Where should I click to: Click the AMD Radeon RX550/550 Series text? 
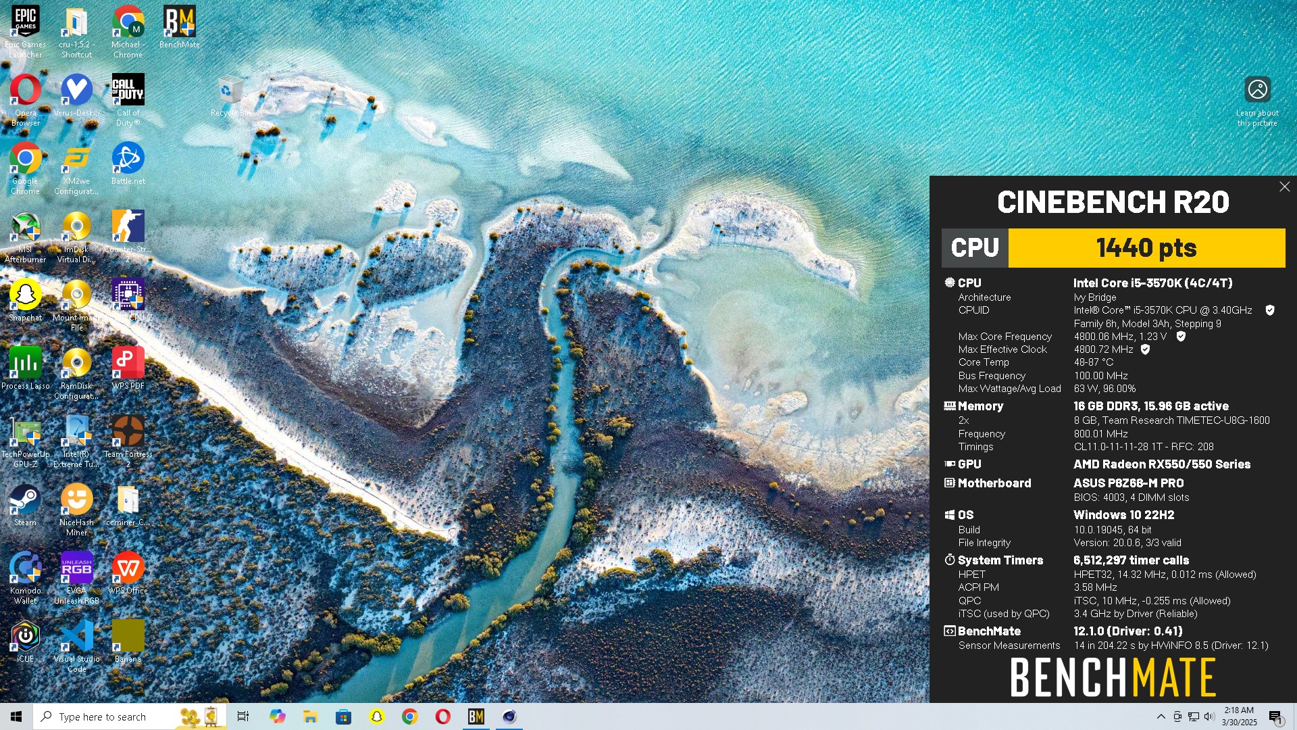click(1162, 464)
